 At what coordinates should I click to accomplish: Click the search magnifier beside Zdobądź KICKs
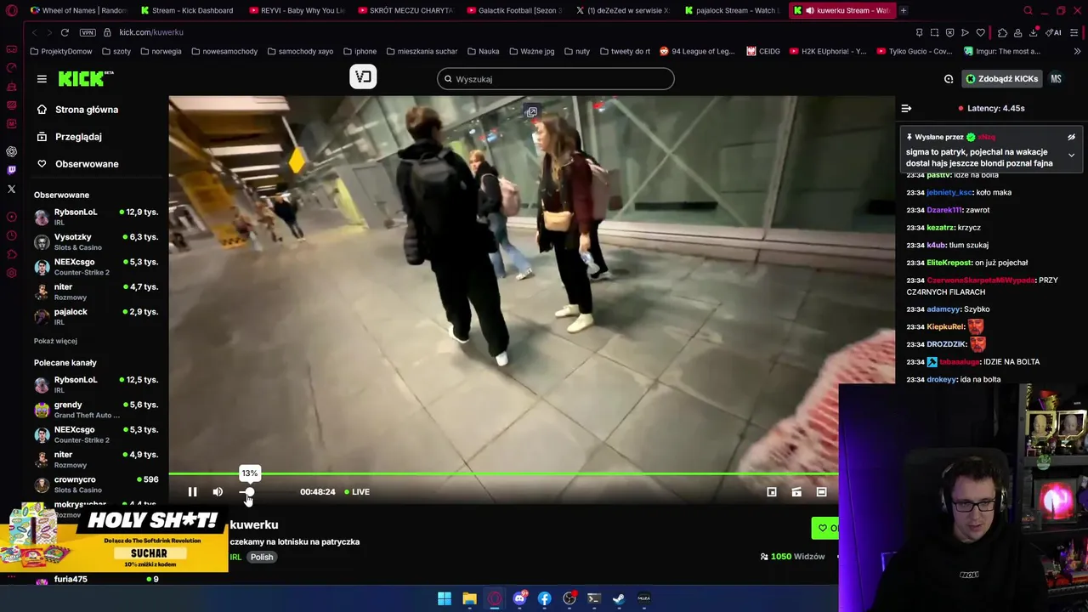coord(949,79)
